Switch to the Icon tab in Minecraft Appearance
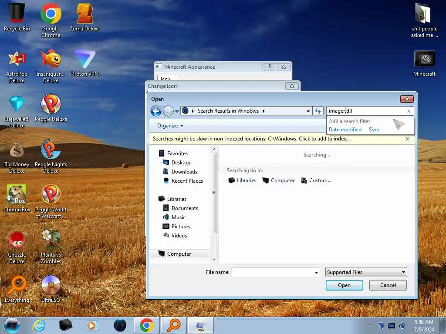 point(167,78)
